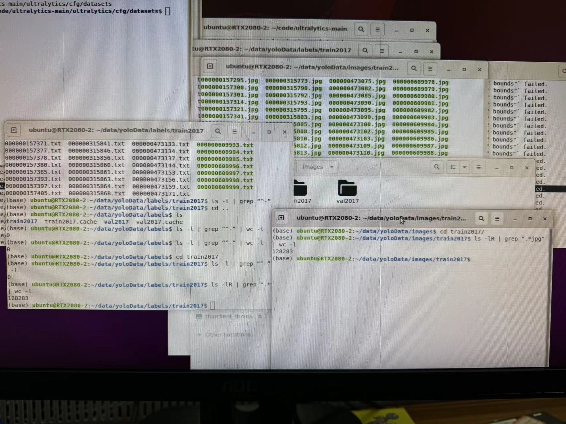
Task: Maximize the .txt listing terminal window
Action: [x=269, y=132]
